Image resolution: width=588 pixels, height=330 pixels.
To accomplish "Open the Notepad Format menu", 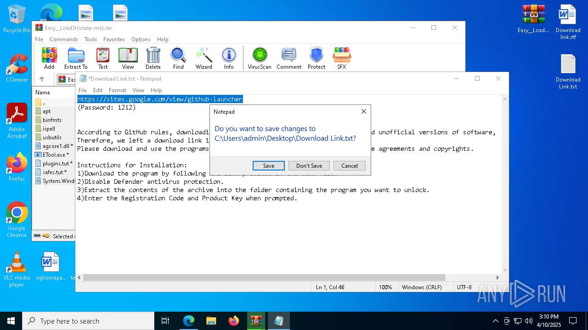I will [x=118, y=90].
